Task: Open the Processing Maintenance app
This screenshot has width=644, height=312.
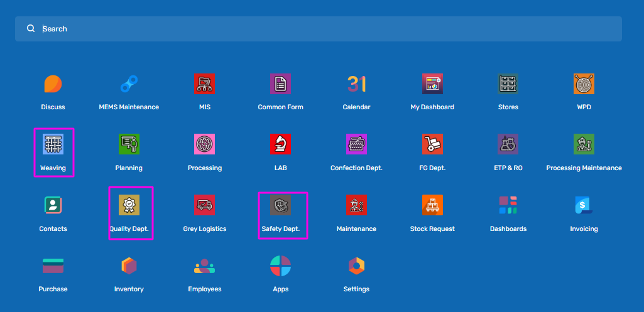Action: (584, 145)
